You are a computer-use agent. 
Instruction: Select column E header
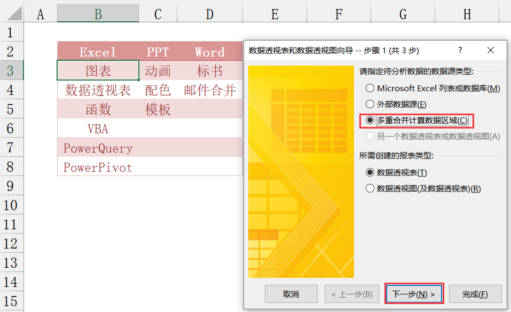[275, 14]
